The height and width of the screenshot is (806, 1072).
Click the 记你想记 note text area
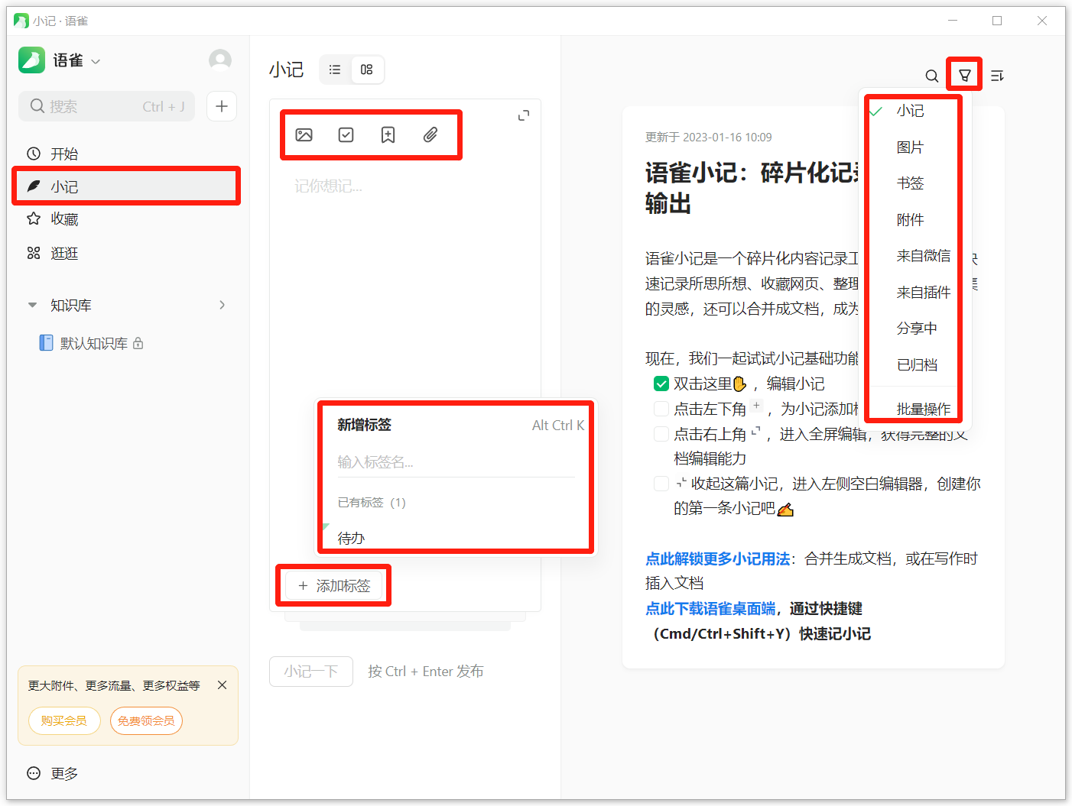405,186
